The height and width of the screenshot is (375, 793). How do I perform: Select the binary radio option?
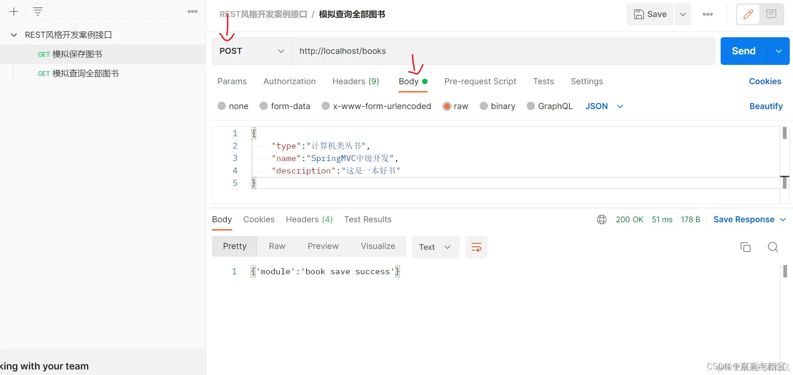pyautogui.click(x=484, y=106)
